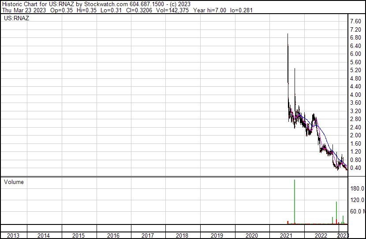Click the 2022 label on the time axis
The height and width of the screenshot is (239, 366).
(321, 235)
